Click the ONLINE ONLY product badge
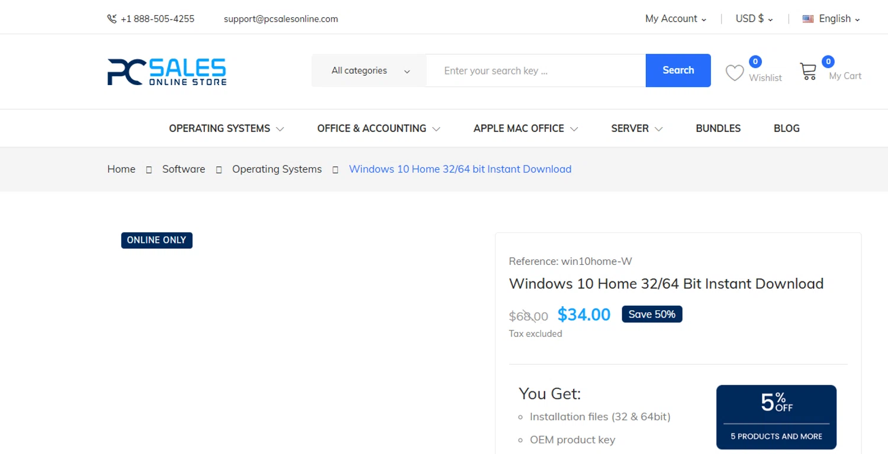The width and height of the screenshot is (888, 454). tap(157, 240)
